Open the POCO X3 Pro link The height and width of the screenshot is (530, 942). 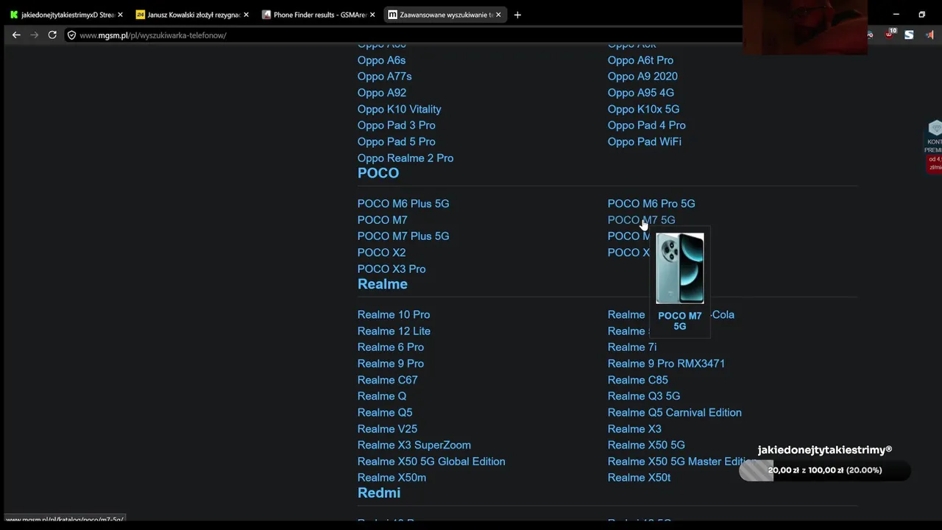[392, 269]
